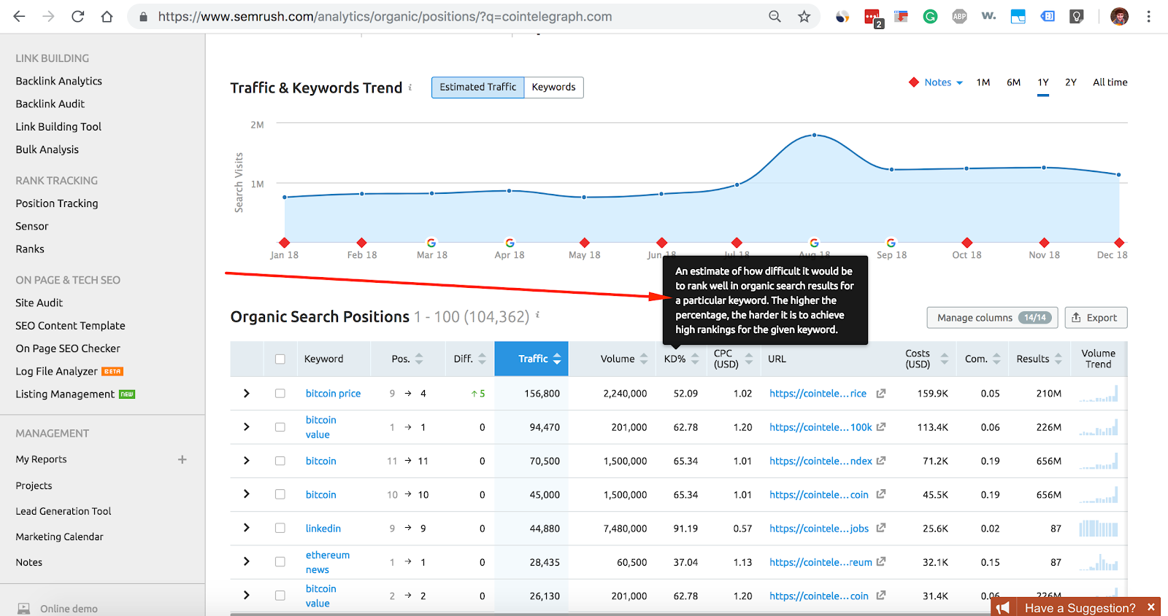The height and width of the screenshot is (616, 1168).
Task: Close the Have a Suggestion bar
Action: [1150, 607]
